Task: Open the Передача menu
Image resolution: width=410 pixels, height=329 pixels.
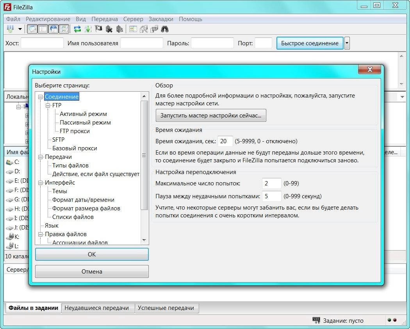Action: (x=104, y=19)
